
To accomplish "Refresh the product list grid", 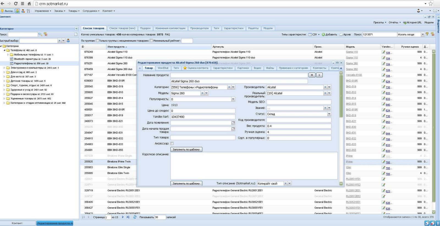I will (x=135, y=217).
